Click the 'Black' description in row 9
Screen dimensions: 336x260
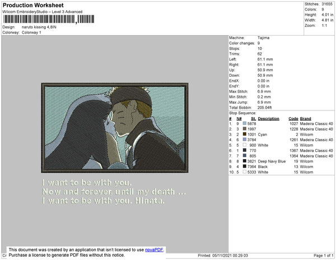[263, 166]
